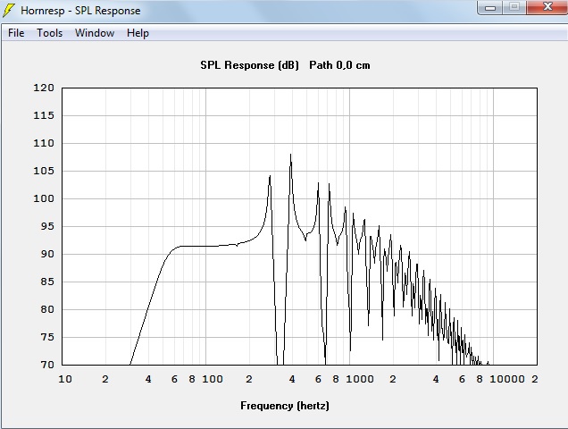Click the 1000 frequency axis label
568x429 pixels.
click(x=360, y=379)
